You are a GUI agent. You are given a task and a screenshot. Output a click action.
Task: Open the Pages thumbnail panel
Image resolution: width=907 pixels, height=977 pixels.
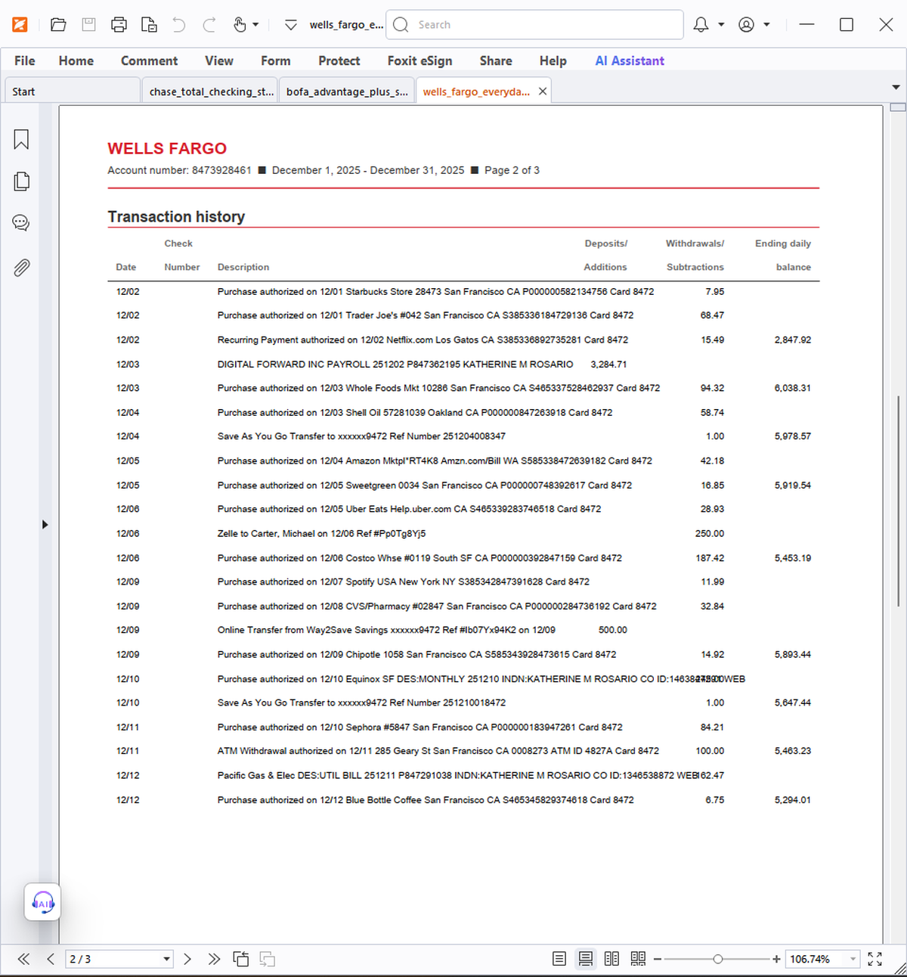point(21,181)
